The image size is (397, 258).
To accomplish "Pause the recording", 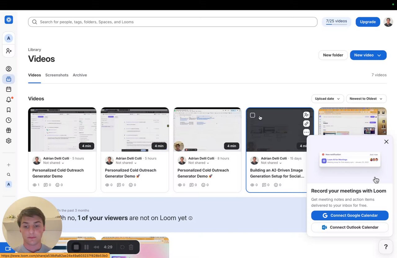I will pyautogui.click(x=87, y=247).
